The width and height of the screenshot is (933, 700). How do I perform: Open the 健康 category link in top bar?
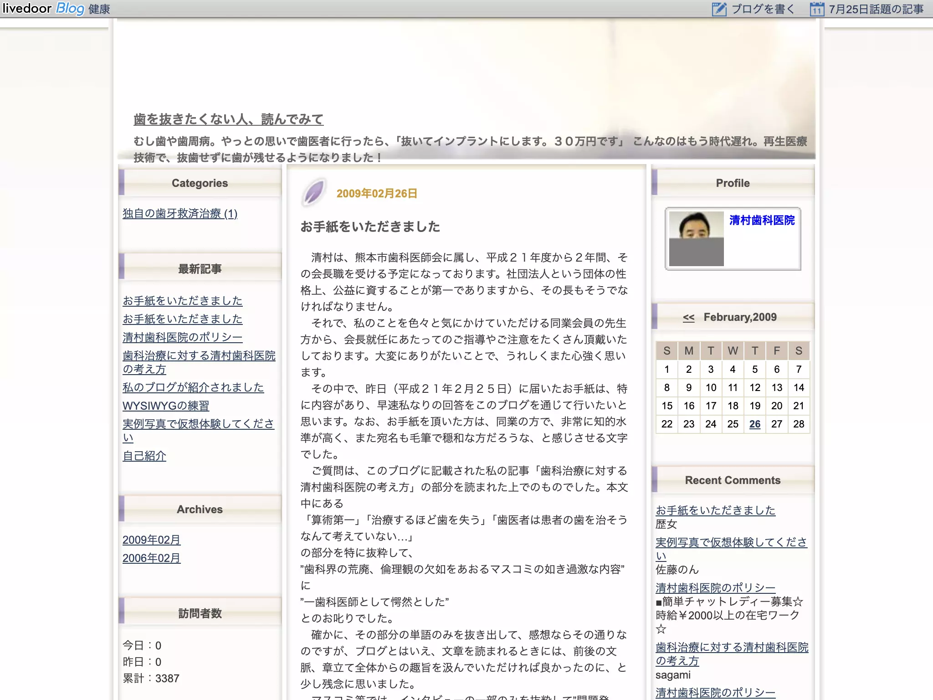tap(99, 9)
